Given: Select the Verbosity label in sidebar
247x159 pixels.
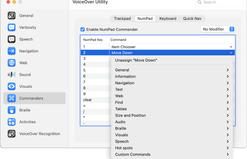Looking at the screenshot, I should (x=28, y=27).
